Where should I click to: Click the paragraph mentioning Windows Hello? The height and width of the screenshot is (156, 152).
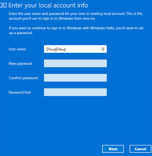[76, 30]
